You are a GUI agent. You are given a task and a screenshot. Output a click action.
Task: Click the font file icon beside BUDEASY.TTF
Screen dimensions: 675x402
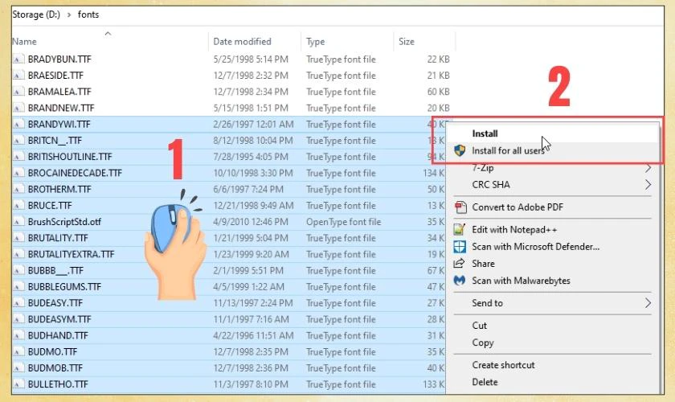coord(18,303)
